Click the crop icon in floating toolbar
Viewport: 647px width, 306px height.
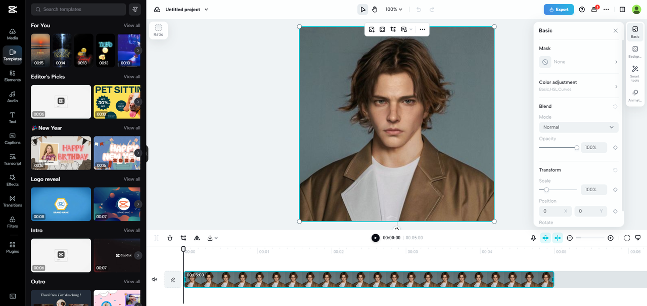[x=393, y=29]
